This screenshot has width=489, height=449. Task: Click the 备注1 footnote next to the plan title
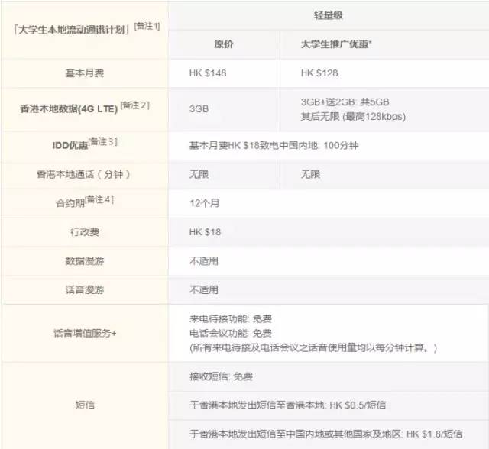[147, 26]
